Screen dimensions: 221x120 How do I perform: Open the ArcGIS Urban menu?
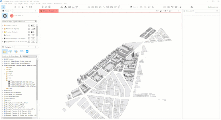58,4
